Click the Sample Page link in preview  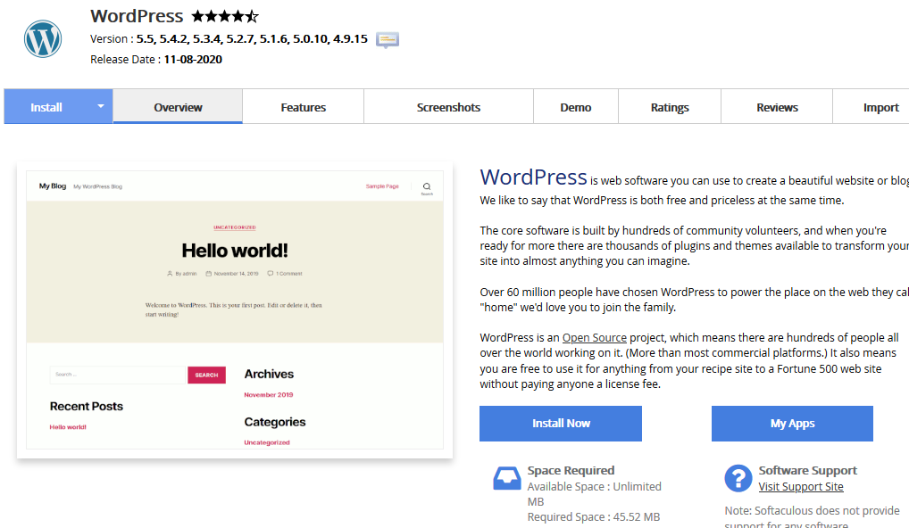point(382,186)
